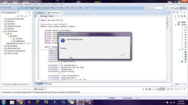Minimize the Package Explorer view
188x105 pixels.
[26, 13]
